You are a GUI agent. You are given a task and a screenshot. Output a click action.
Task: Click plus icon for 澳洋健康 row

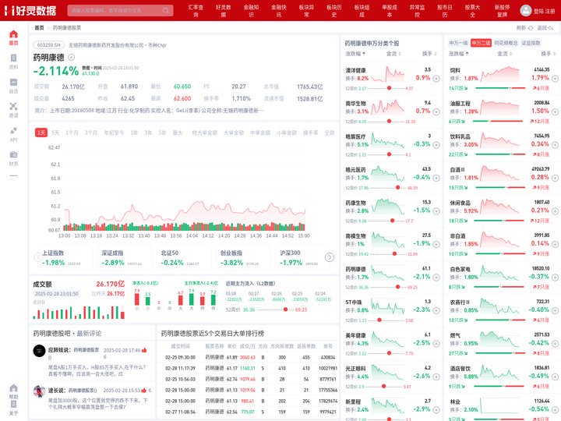coord(436,79)
